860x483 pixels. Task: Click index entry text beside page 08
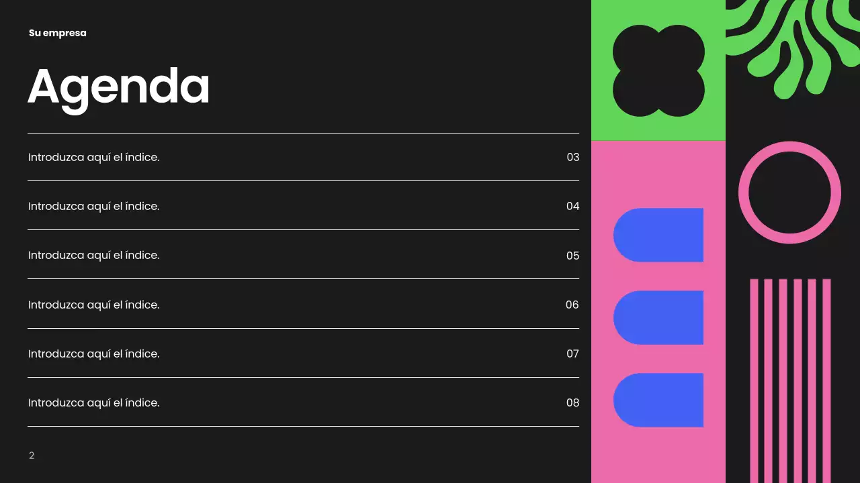94,402
